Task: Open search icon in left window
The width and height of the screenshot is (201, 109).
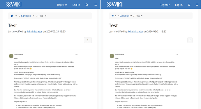Action: [x=87, y=5]
